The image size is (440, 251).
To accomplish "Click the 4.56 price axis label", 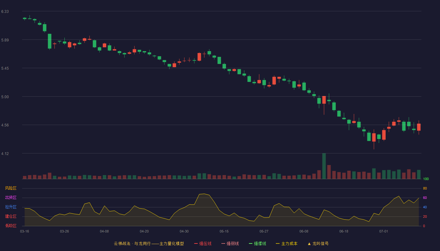I will (5, 125).
